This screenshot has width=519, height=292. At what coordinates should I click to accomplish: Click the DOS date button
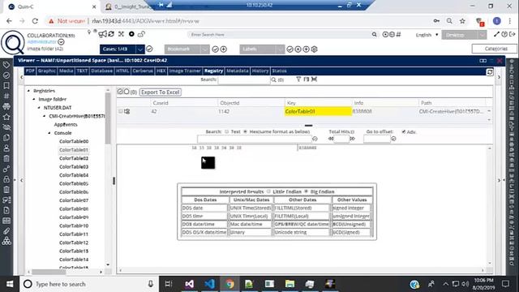(204, 208)
